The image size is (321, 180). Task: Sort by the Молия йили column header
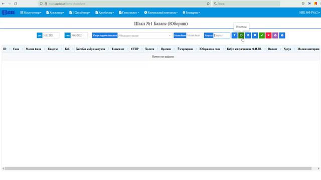tap(34, 49)
